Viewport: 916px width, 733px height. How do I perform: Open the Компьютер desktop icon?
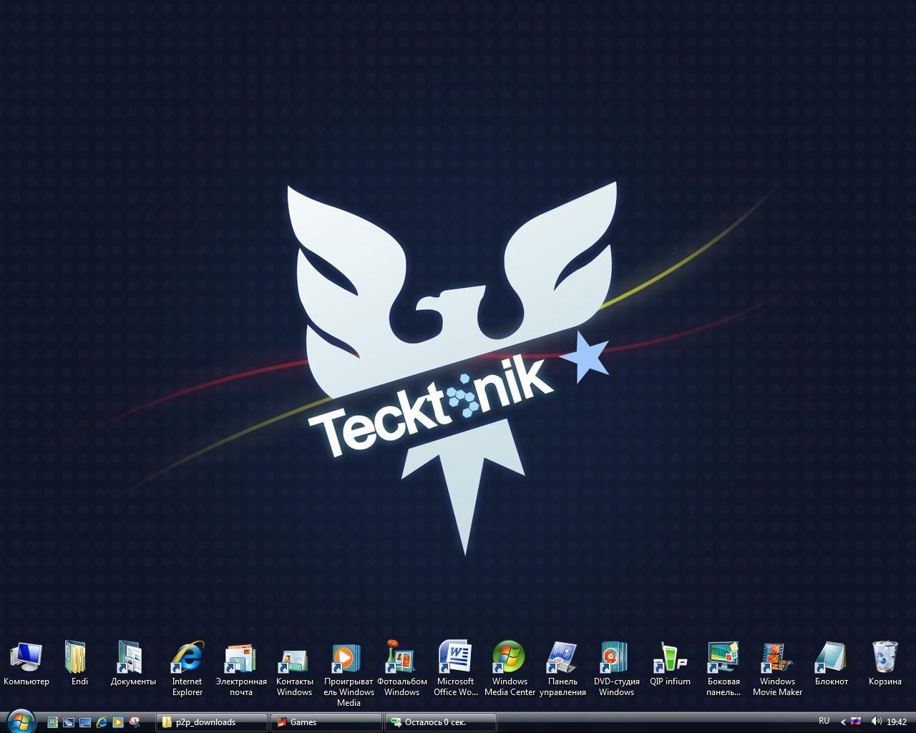click(26, 658)
